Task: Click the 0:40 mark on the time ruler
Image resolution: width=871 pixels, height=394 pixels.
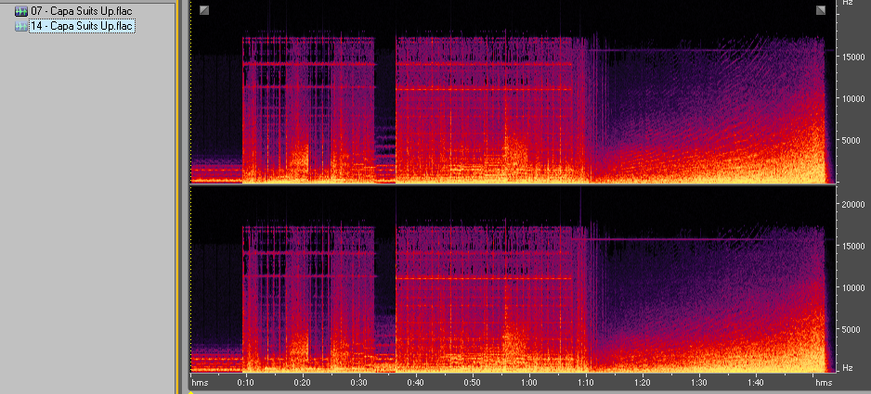Action: point(415,383)
